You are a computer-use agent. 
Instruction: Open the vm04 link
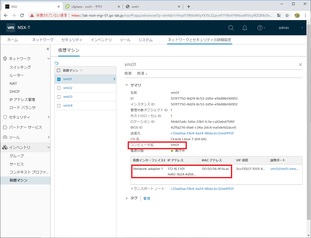(x=68, y=106)
